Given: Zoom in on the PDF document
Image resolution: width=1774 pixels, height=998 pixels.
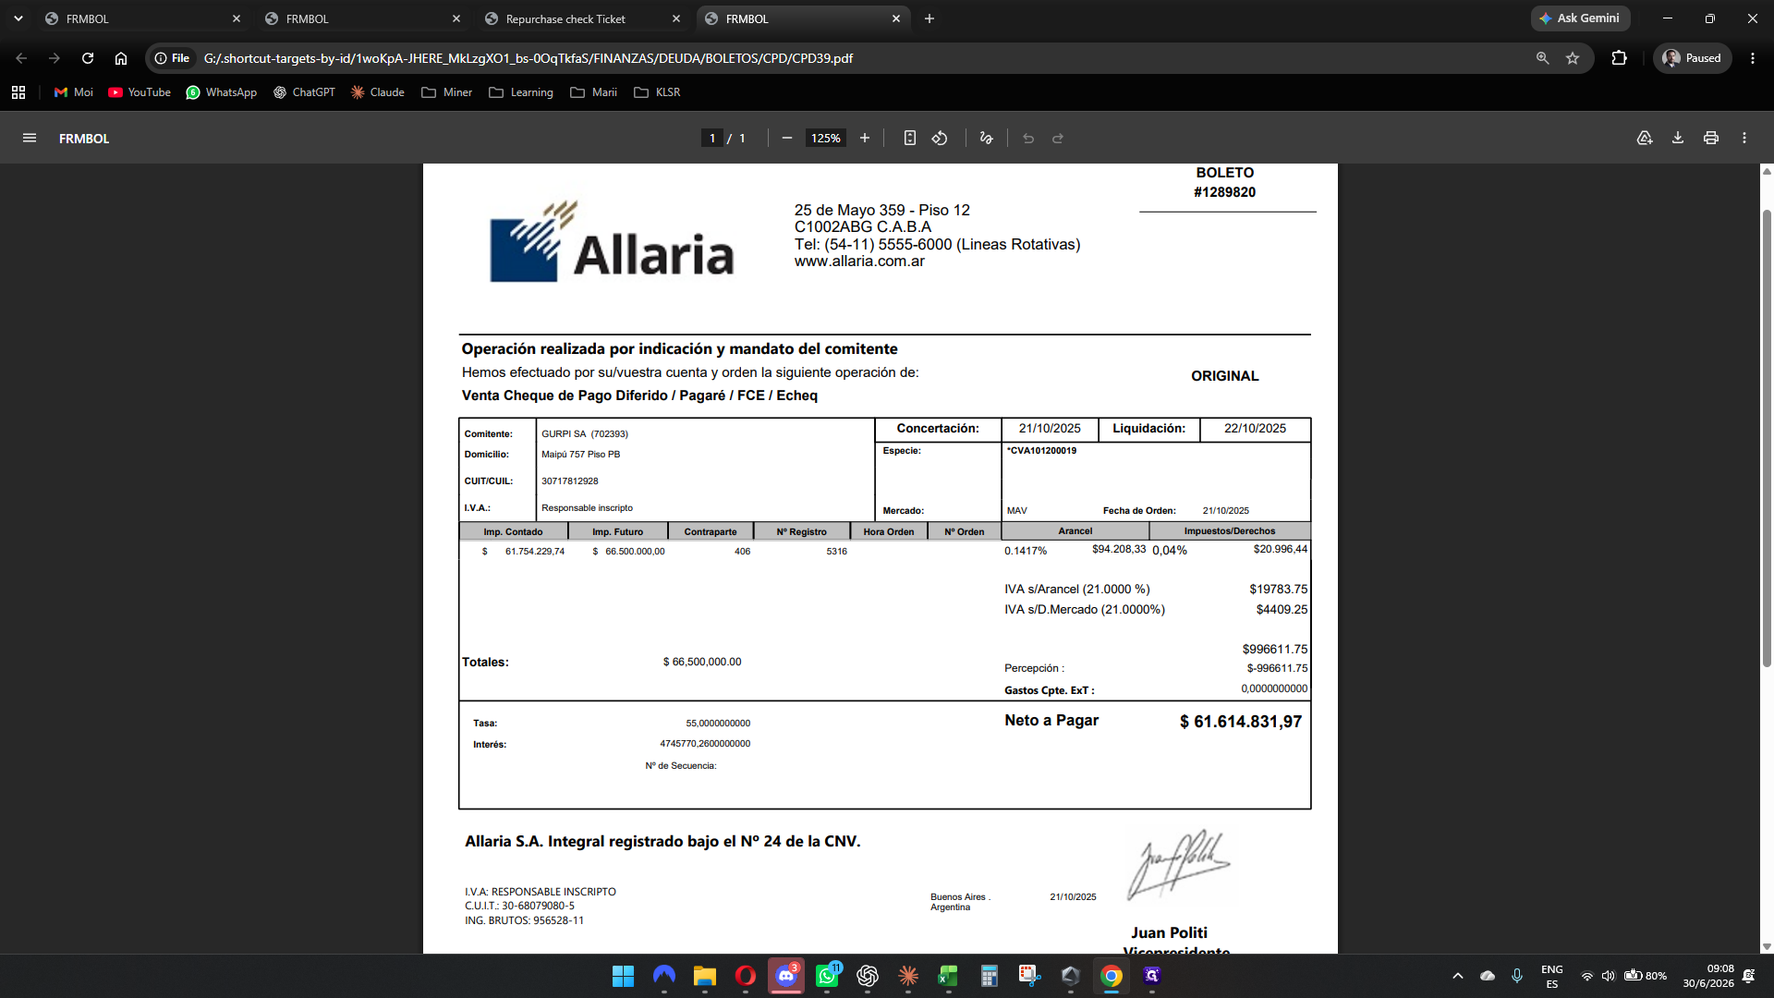Looking at the screenshot, I should tap(865, 138).
